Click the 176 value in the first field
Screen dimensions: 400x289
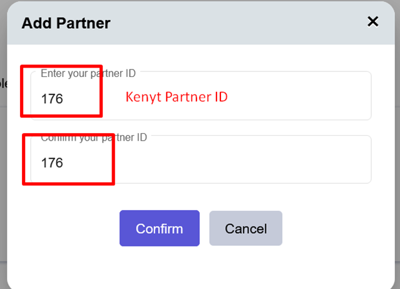[x=52, y=99]
